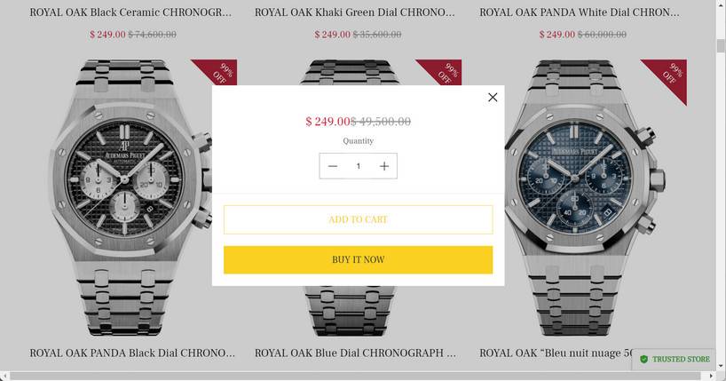
Task: Click the horizontal scrollbar left arrow
Action: pyautogui.click(x=4, y=376)
